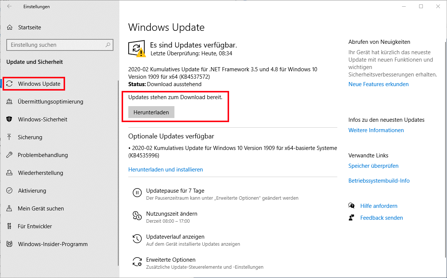Click 'Optionale Updates verfügbar' heading
Screen dimensions: 447x278
click(x=171, y=136)
